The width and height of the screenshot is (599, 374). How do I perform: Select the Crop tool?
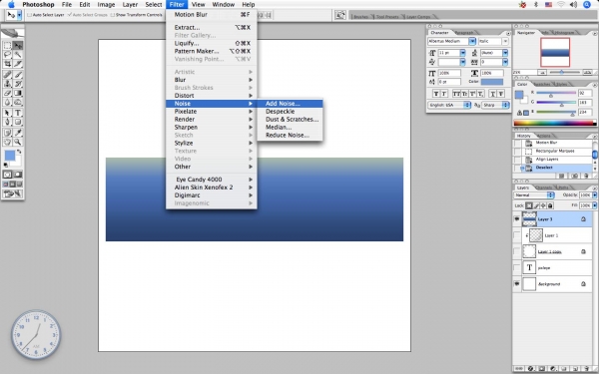point(7,64)
